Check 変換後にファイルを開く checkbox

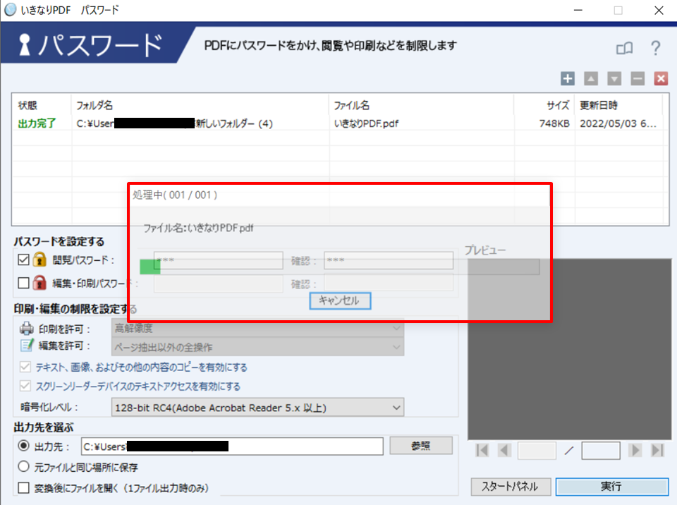click(x=24, y=488)
